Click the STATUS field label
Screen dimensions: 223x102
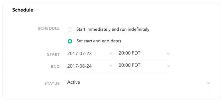tap(52, 83)
